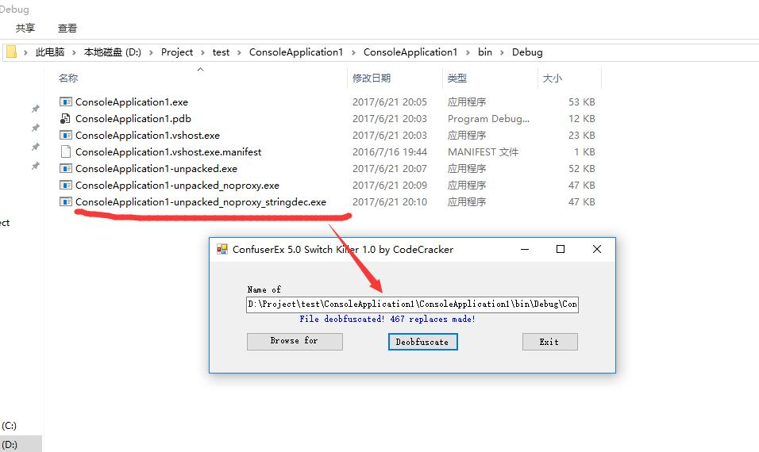
Task: Sort files by the 修改日期 column
Action: [x=372, y=78]
